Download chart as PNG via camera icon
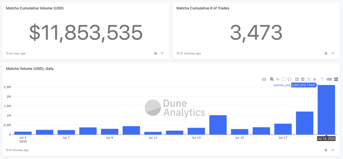This screenshot has height=159, width=343. (x=264, y=79)
